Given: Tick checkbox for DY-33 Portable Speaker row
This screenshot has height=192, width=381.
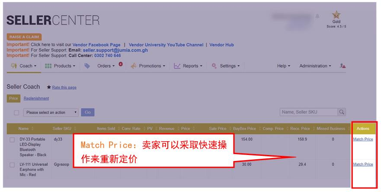Looking at the screenshot, I should 12,140.
